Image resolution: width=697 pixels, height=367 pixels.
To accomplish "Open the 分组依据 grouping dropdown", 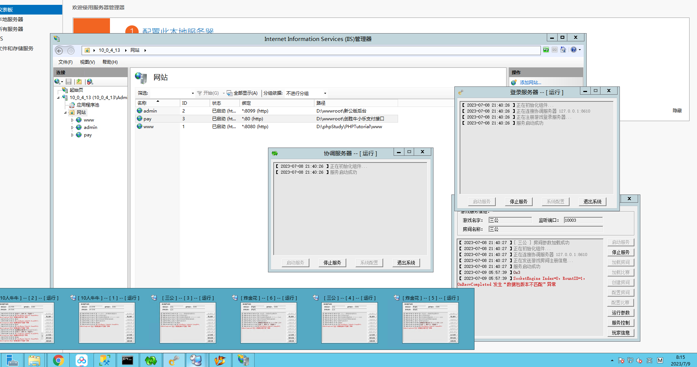I will pos(306,93).
